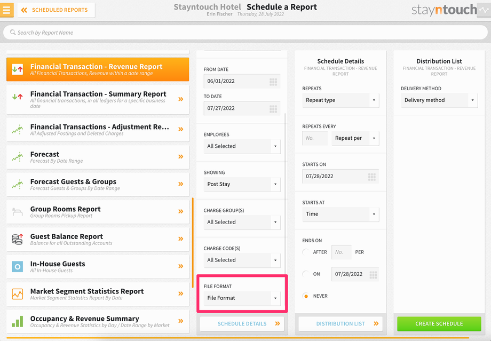Click the Occupancy & Revenue bar chart icon

click(x=18, y=321)
